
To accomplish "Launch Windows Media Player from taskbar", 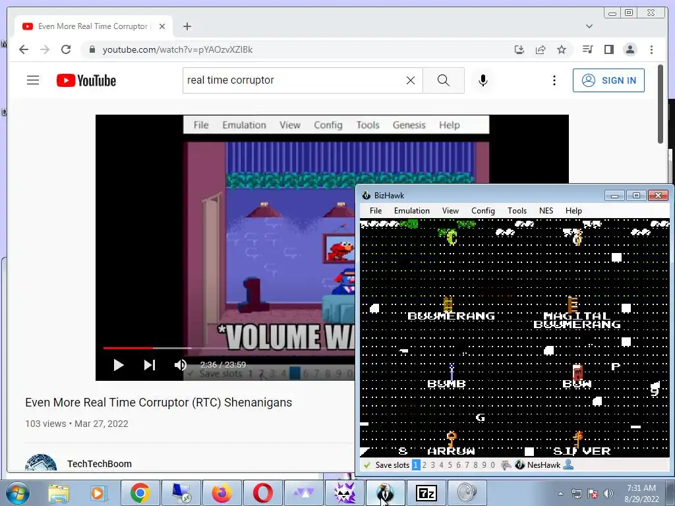I will pos(98,493).
